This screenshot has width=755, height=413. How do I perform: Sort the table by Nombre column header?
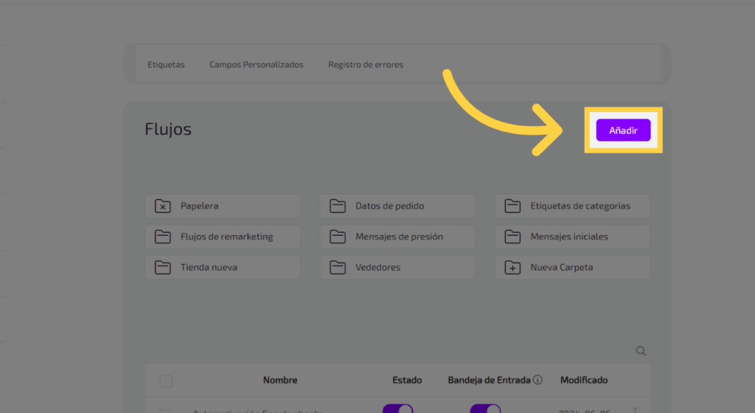click(280, 381)
